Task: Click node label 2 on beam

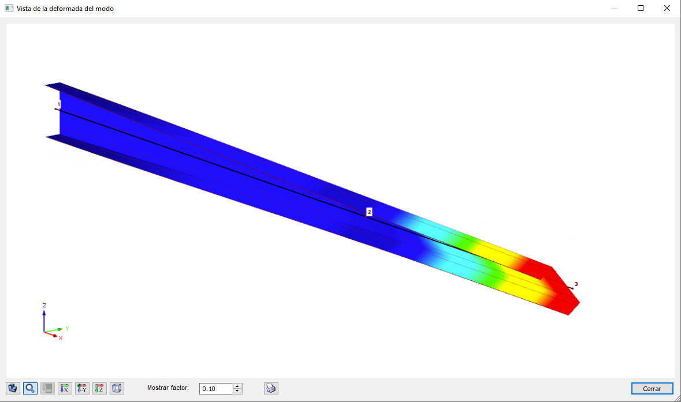Action: (x=369, y=212)
